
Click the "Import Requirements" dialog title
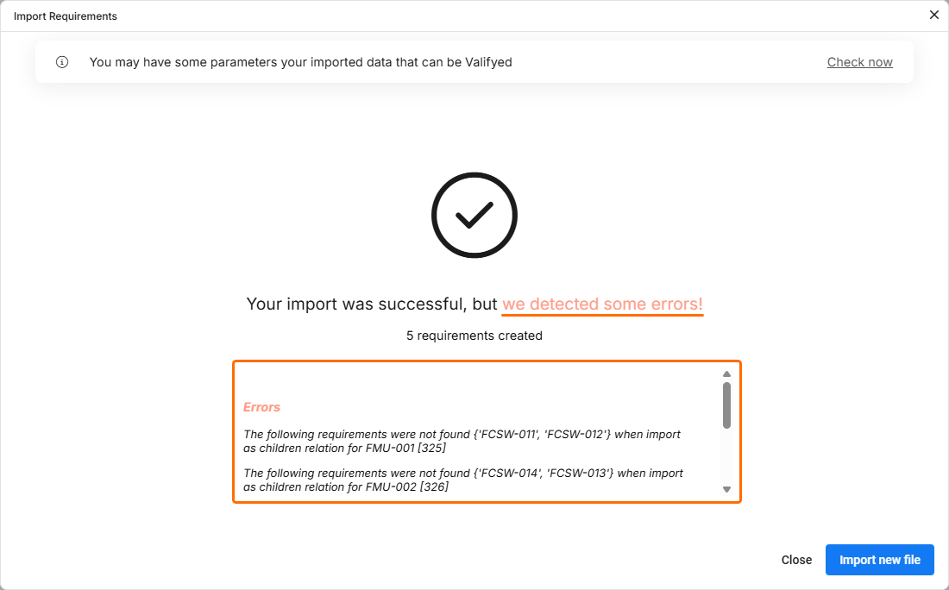click(66, 16)
